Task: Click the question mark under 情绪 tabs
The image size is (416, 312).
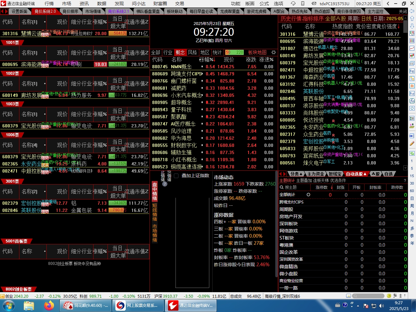Action: click(164, 184)
